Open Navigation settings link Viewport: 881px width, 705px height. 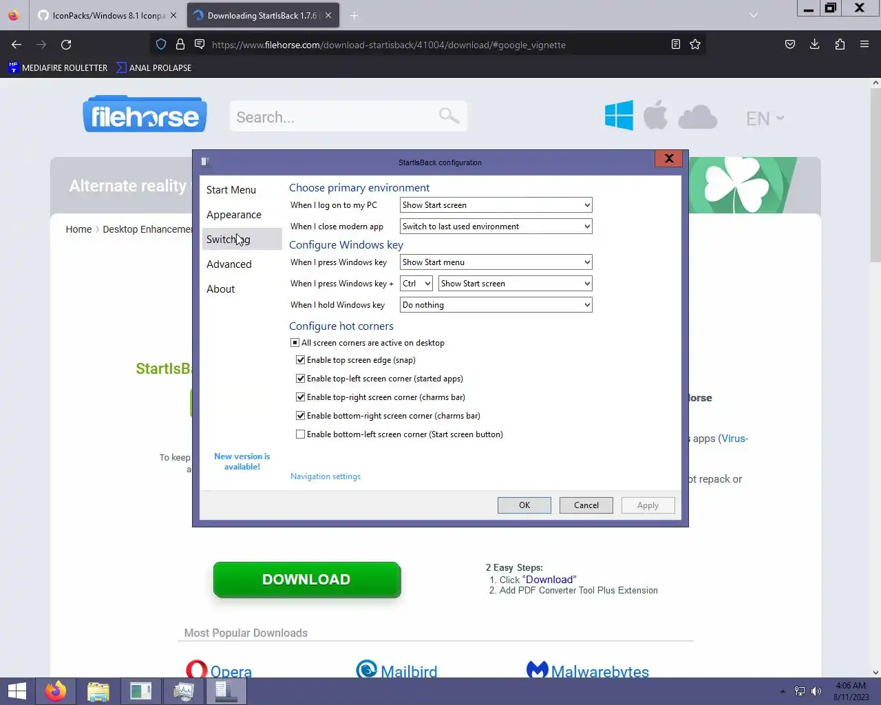click(326, 476)
